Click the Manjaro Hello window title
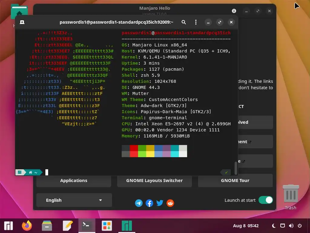Viewport: 310px width, 233px height. pos(155,8)
